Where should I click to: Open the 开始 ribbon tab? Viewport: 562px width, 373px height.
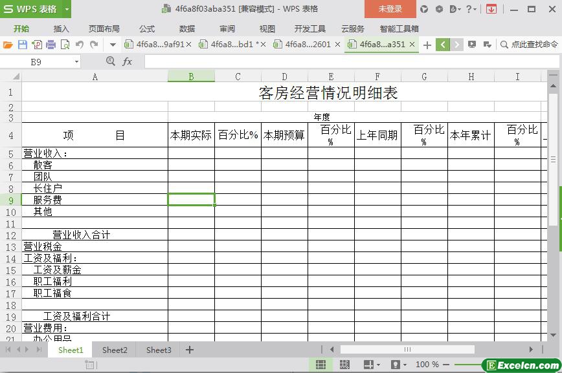(21, 28)
